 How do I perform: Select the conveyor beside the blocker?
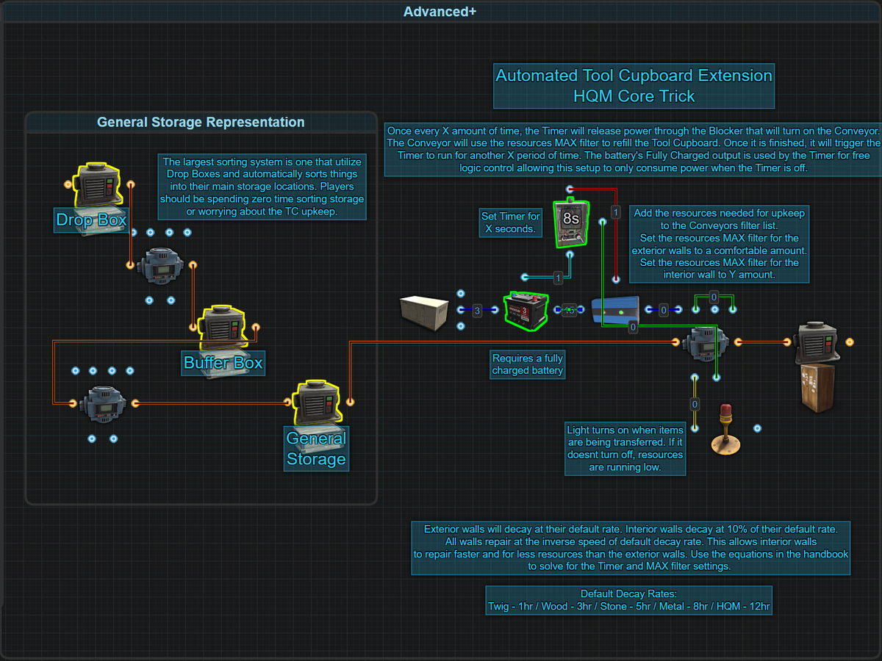click(x=705, y=342)
